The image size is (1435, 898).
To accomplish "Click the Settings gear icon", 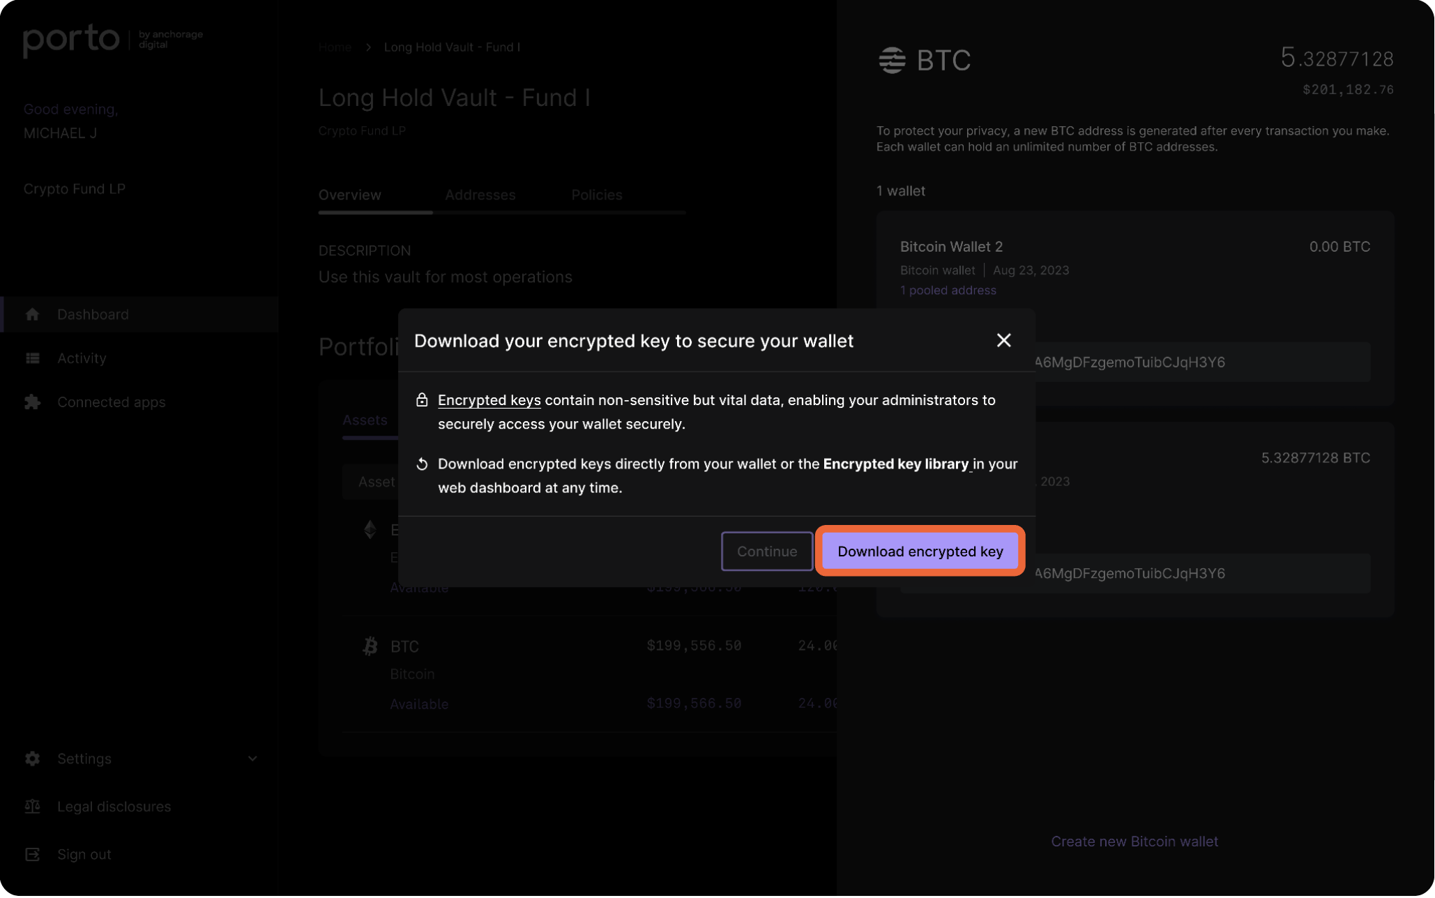I will pos(32,759).
